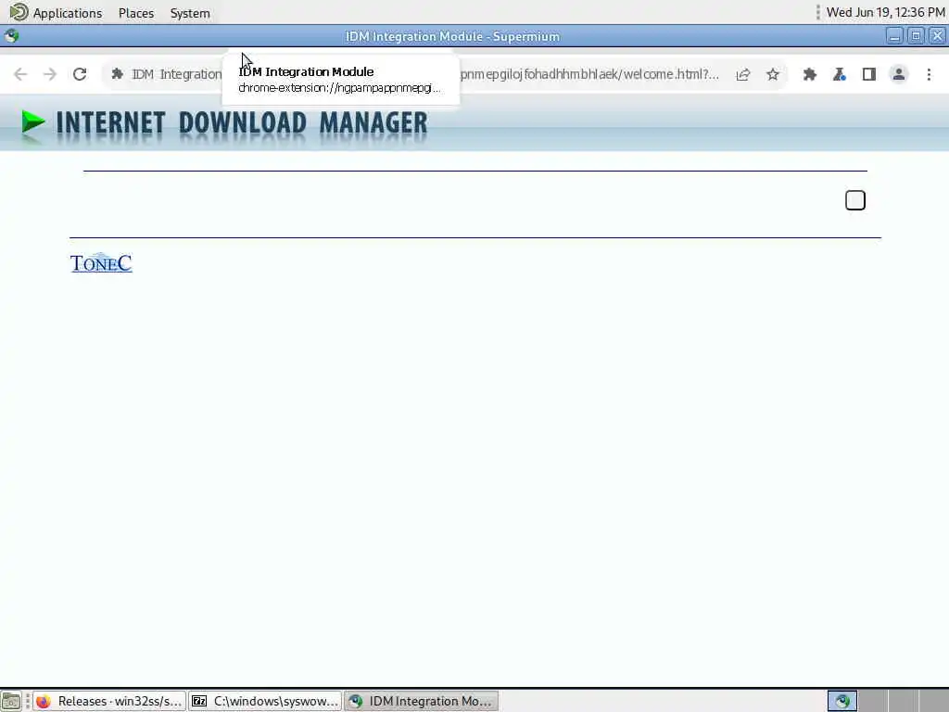Bookmark this page with the star
The height and width of the screenshot is (712, 949).
(x=773, y=74)
